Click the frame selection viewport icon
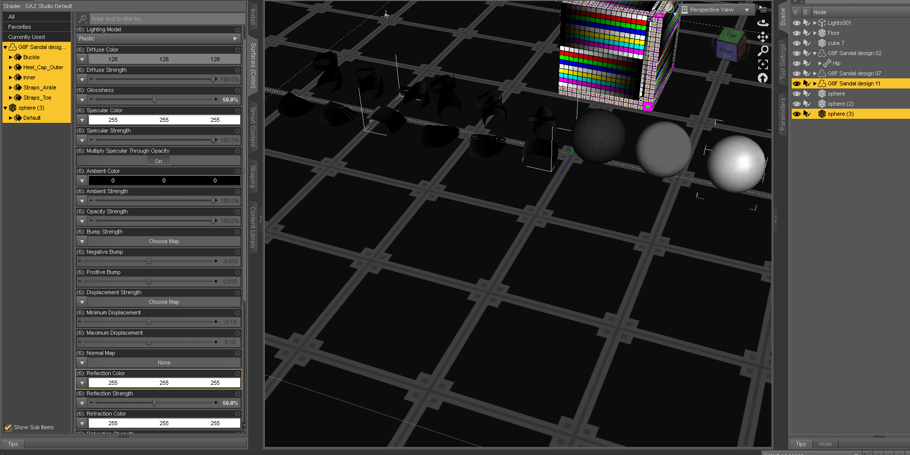Screen dimensions: 910x455 point(763,64)
